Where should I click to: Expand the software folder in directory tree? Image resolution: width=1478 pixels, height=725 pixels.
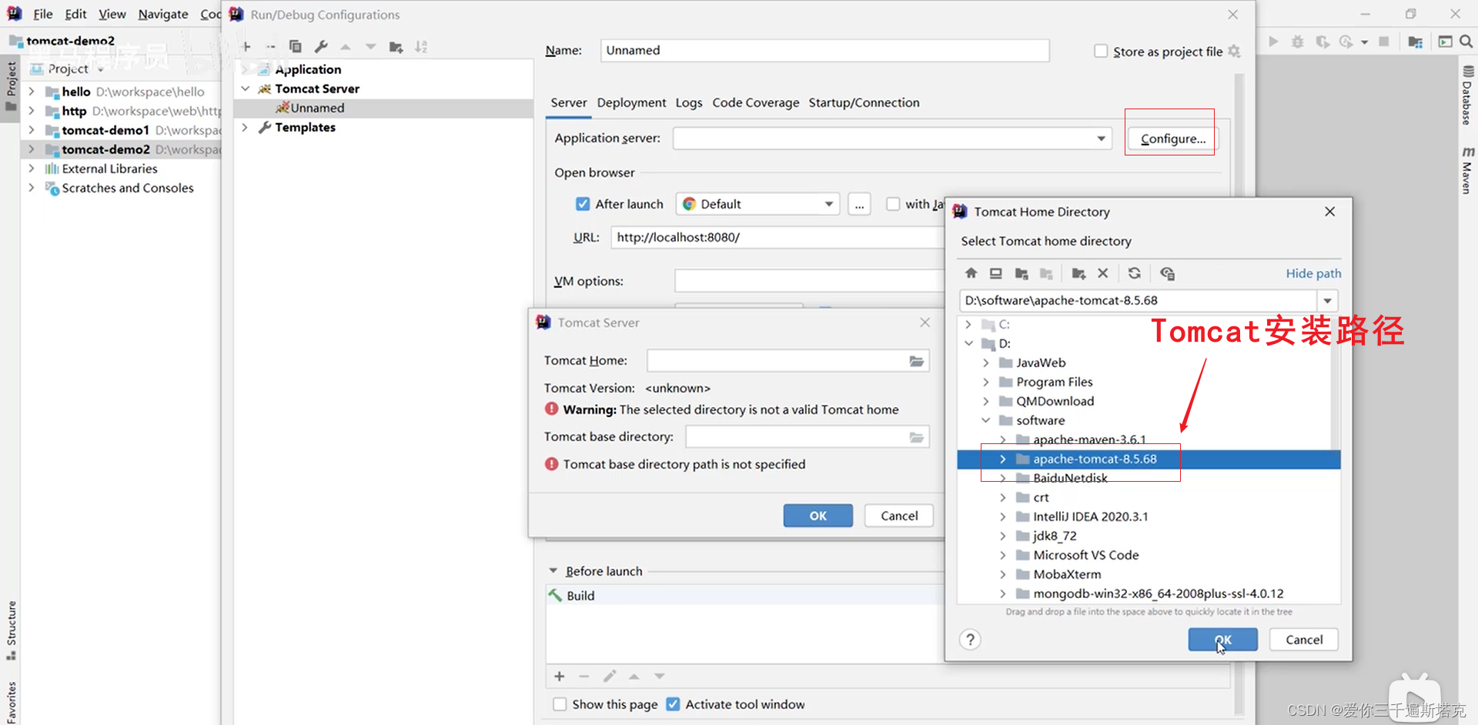986,420
